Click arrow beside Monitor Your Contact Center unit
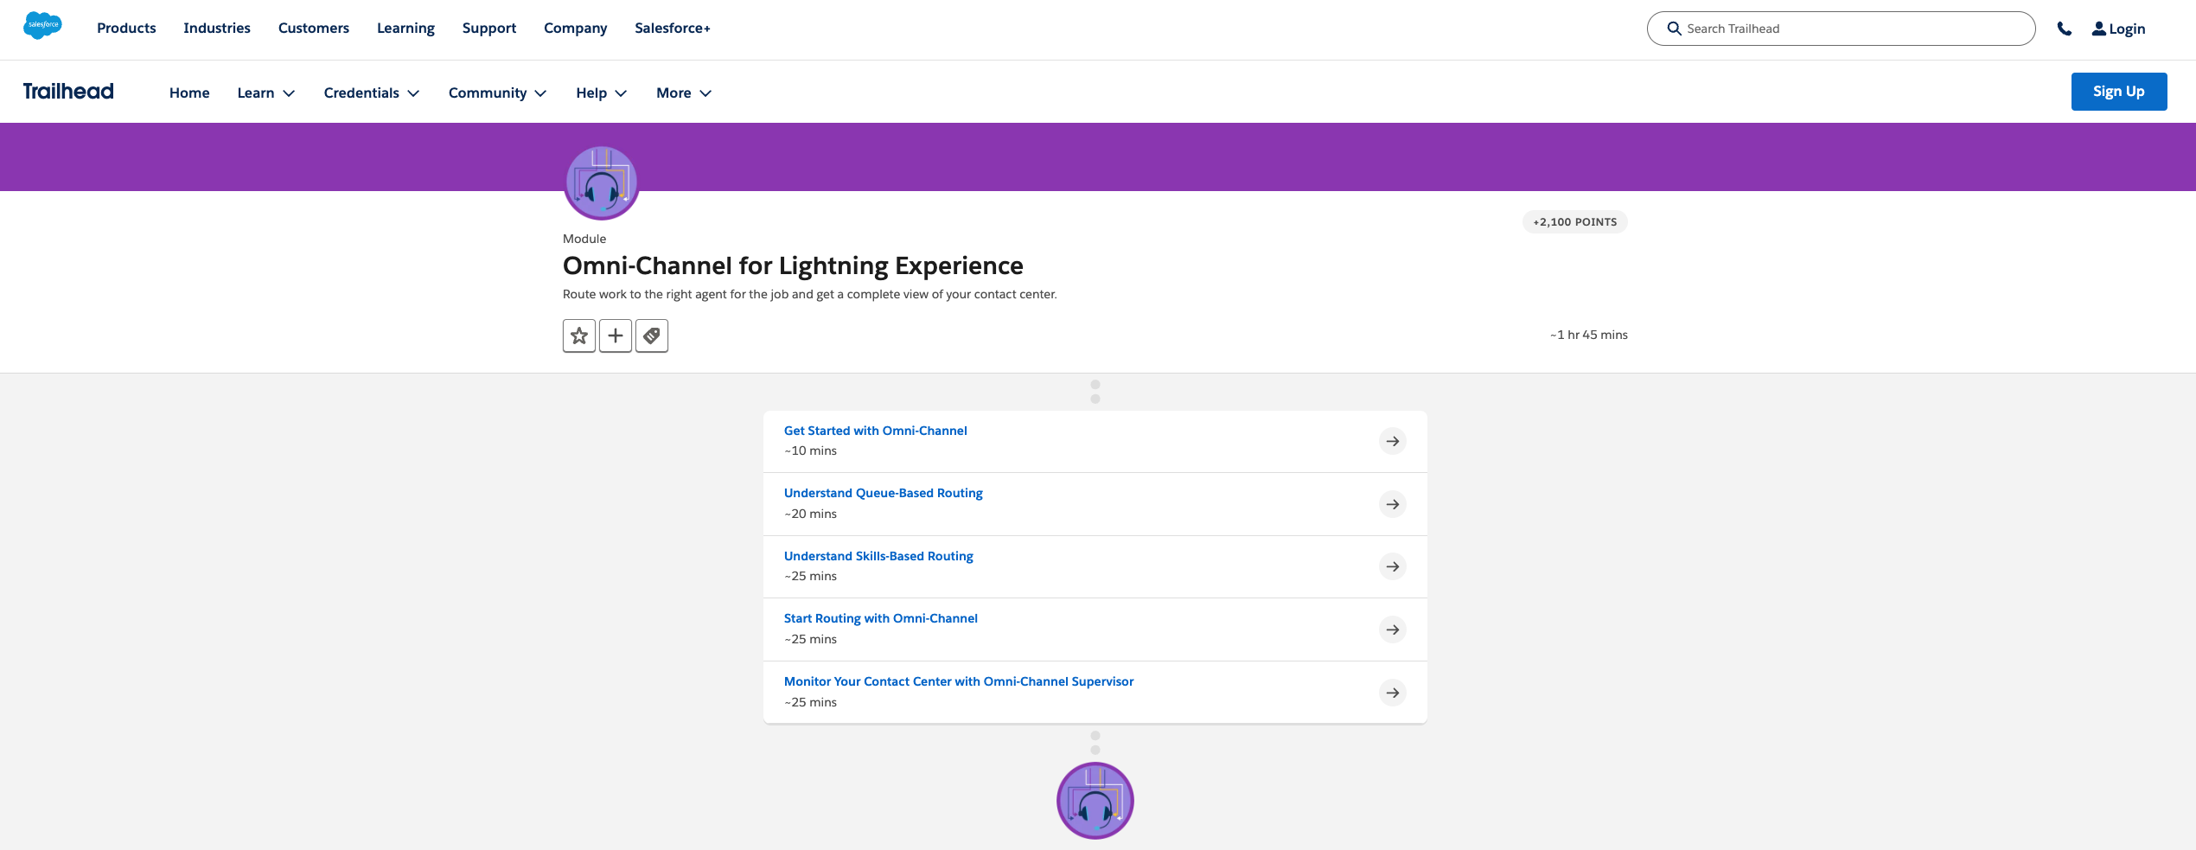2196x850 pixels. 1392,693
